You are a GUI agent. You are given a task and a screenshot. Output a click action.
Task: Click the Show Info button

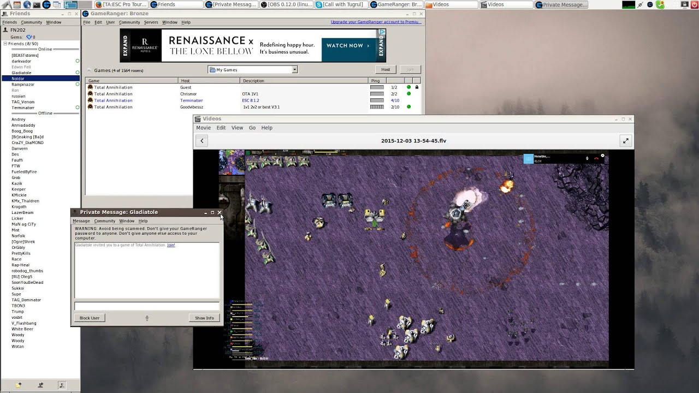(204, 318)
